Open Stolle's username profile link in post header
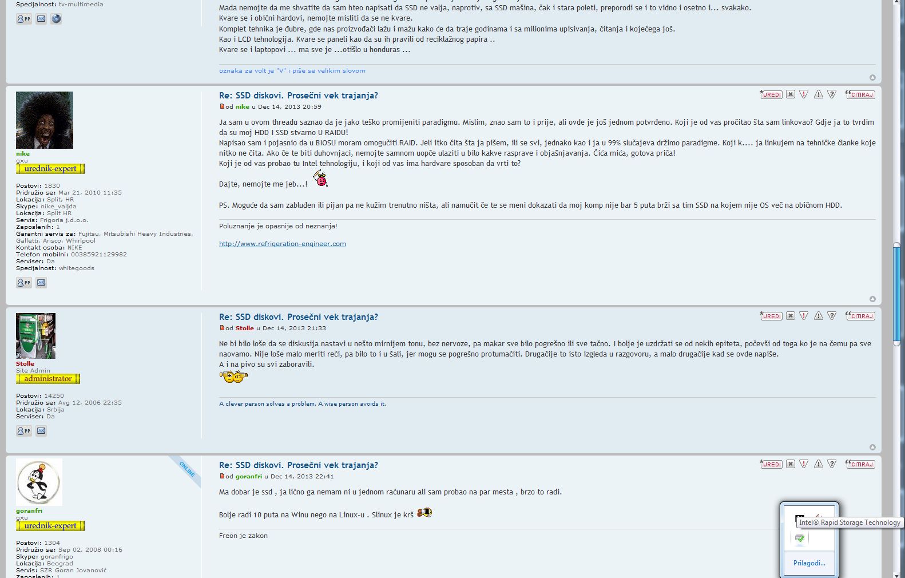The image size is (905, 578). click(x=245, y=328)
